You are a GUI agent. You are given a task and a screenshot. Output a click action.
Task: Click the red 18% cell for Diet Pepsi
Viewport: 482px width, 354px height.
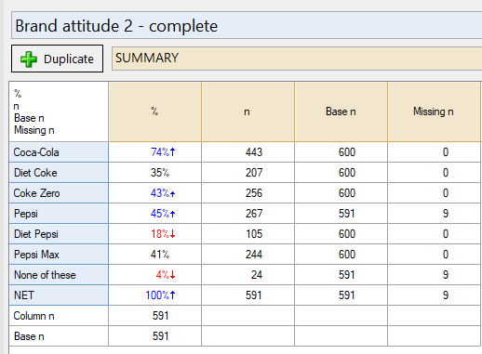click(154, 234)
